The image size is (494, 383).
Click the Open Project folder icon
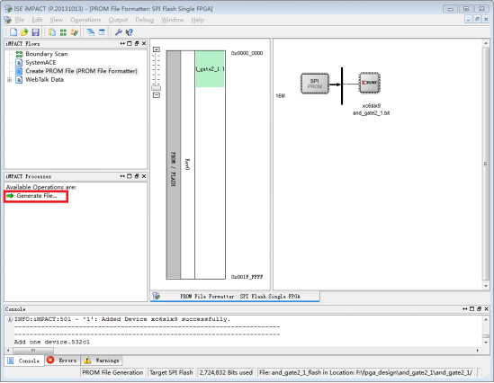24,32
